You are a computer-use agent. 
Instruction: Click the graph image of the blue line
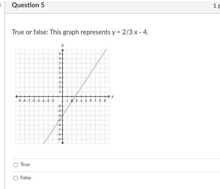tap(64, 94)
